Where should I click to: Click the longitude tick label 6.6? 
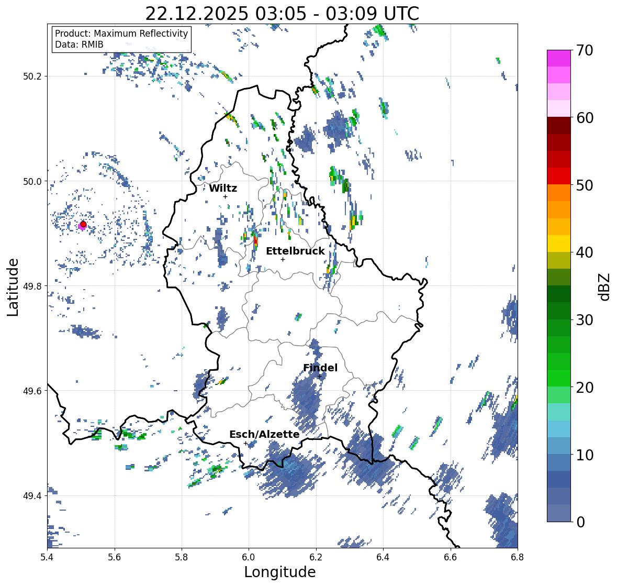click(x=451, y=557)
